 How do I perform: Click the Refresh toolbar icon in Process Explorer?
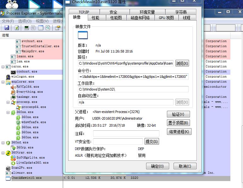(17, 28)
